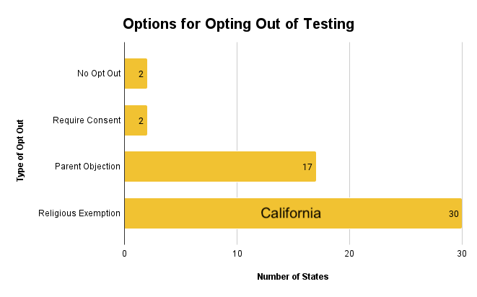The width and height of the screenshot is (477, 297).
Task: Click the data label 17
Action: click(307, 167)
